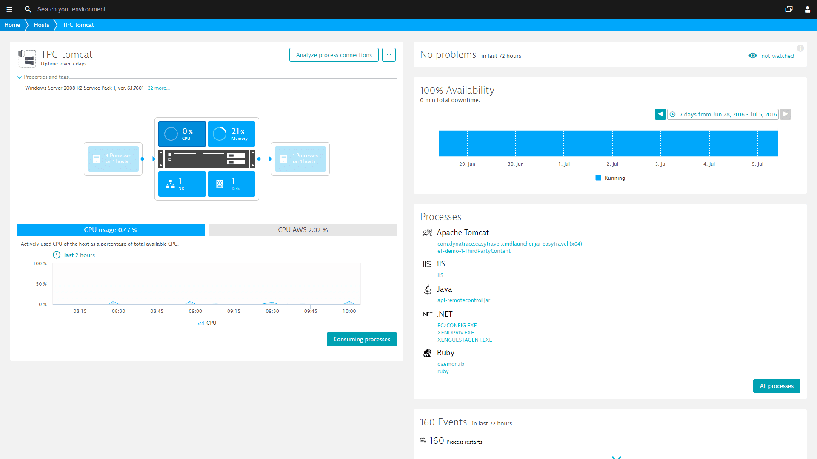Click the left navigation arrow on availability chart
The width and height of the screenshot is (817, 459).
(x=660, y=114)
